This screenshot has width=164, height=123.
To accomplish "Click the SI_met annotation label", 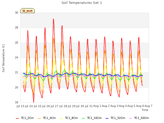I will point(27,11).
